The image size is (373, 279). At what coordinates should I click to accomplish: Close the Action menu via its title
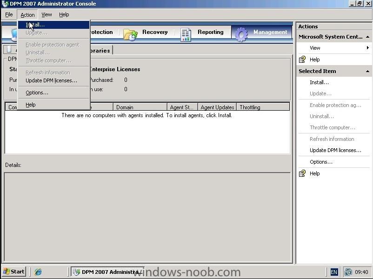tap(27, 15)
